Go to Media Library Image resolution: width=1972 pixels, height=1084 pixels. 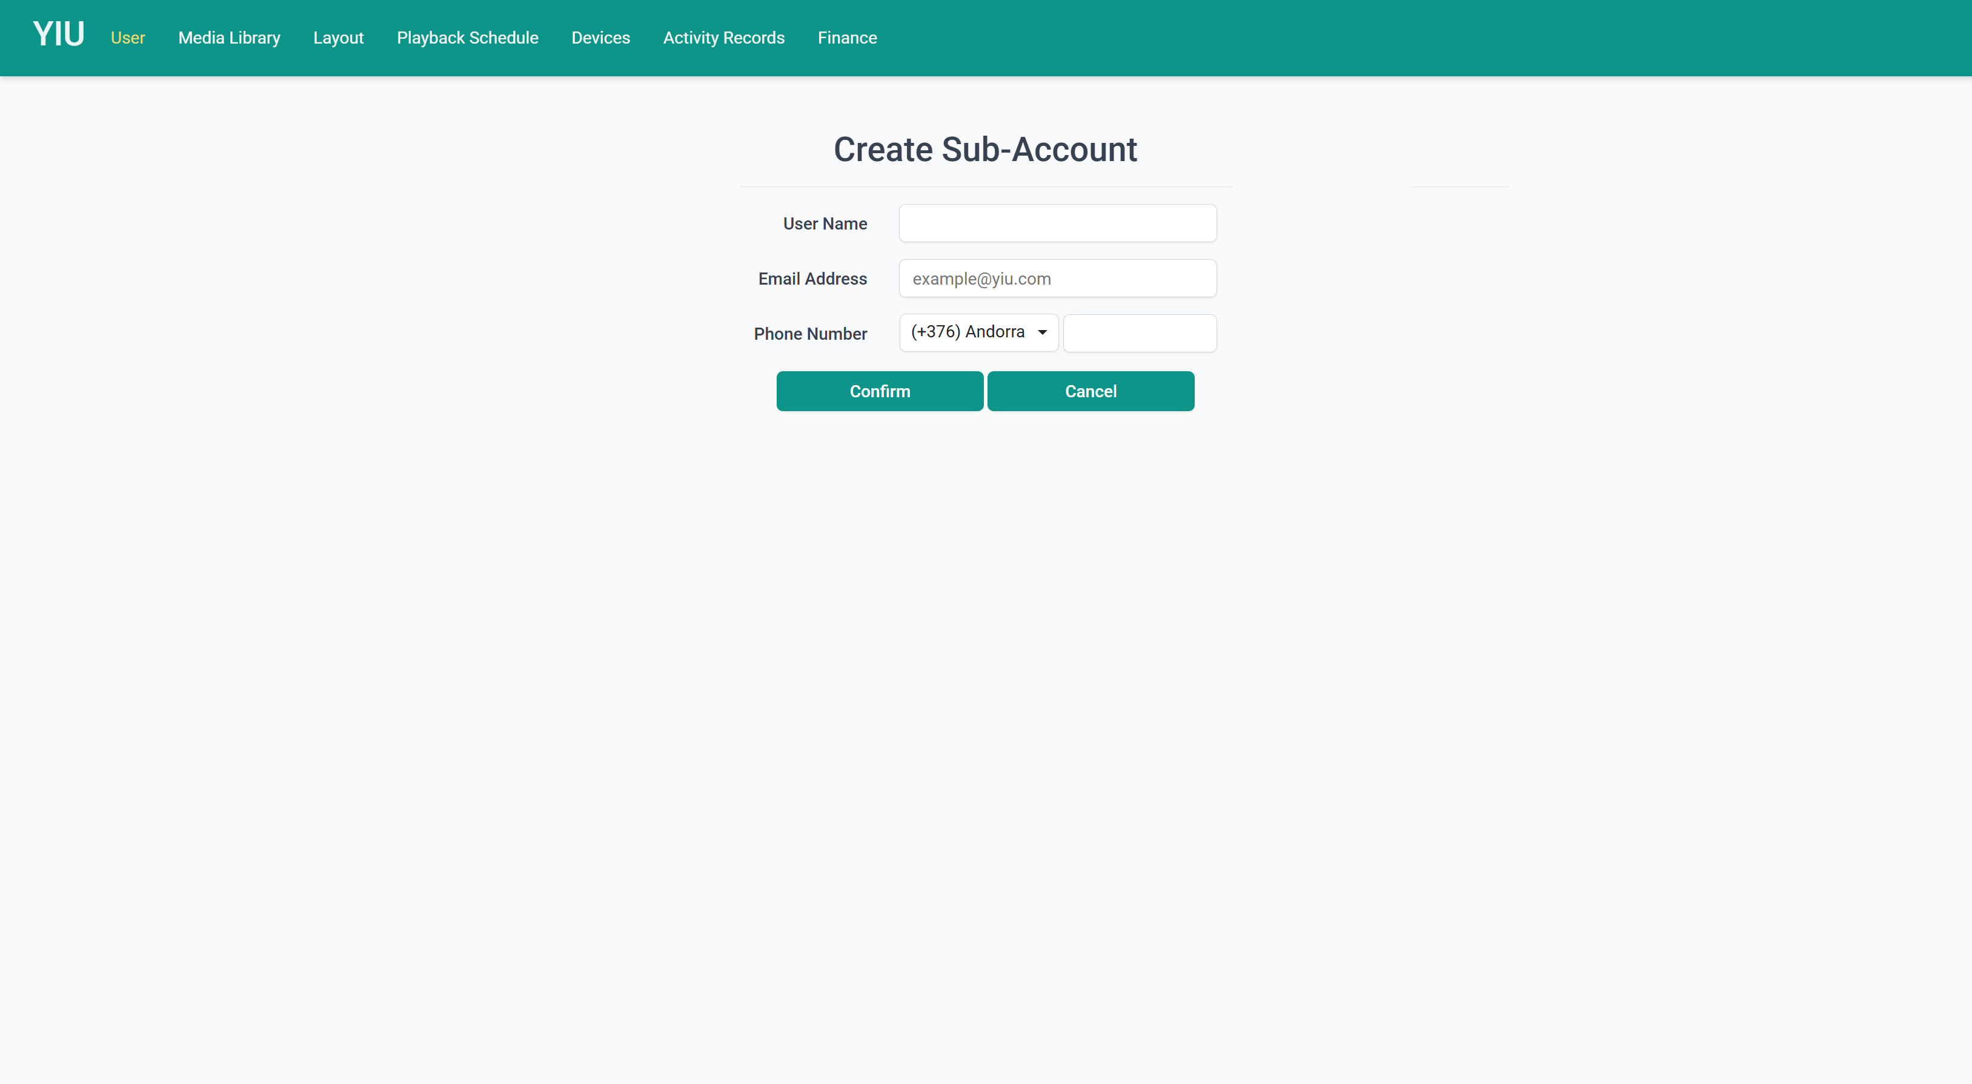click(229, 38)
